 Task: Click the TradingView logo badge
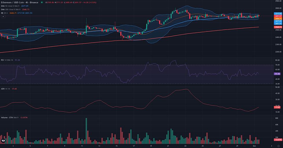[x=3, y=141]
